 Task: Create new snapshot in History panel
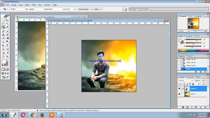click(x=200, y=72)
